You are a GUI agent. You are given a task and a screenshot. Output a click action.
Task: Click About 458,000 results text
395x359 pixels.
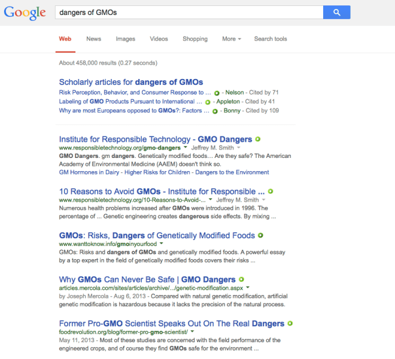(x=108, y=63)
